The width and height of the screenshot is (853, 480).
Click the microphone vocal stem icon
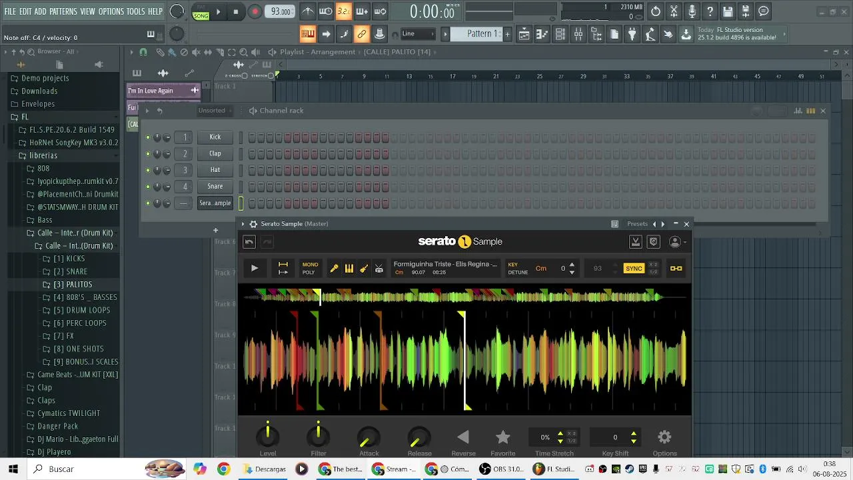(x=335, y=269)
